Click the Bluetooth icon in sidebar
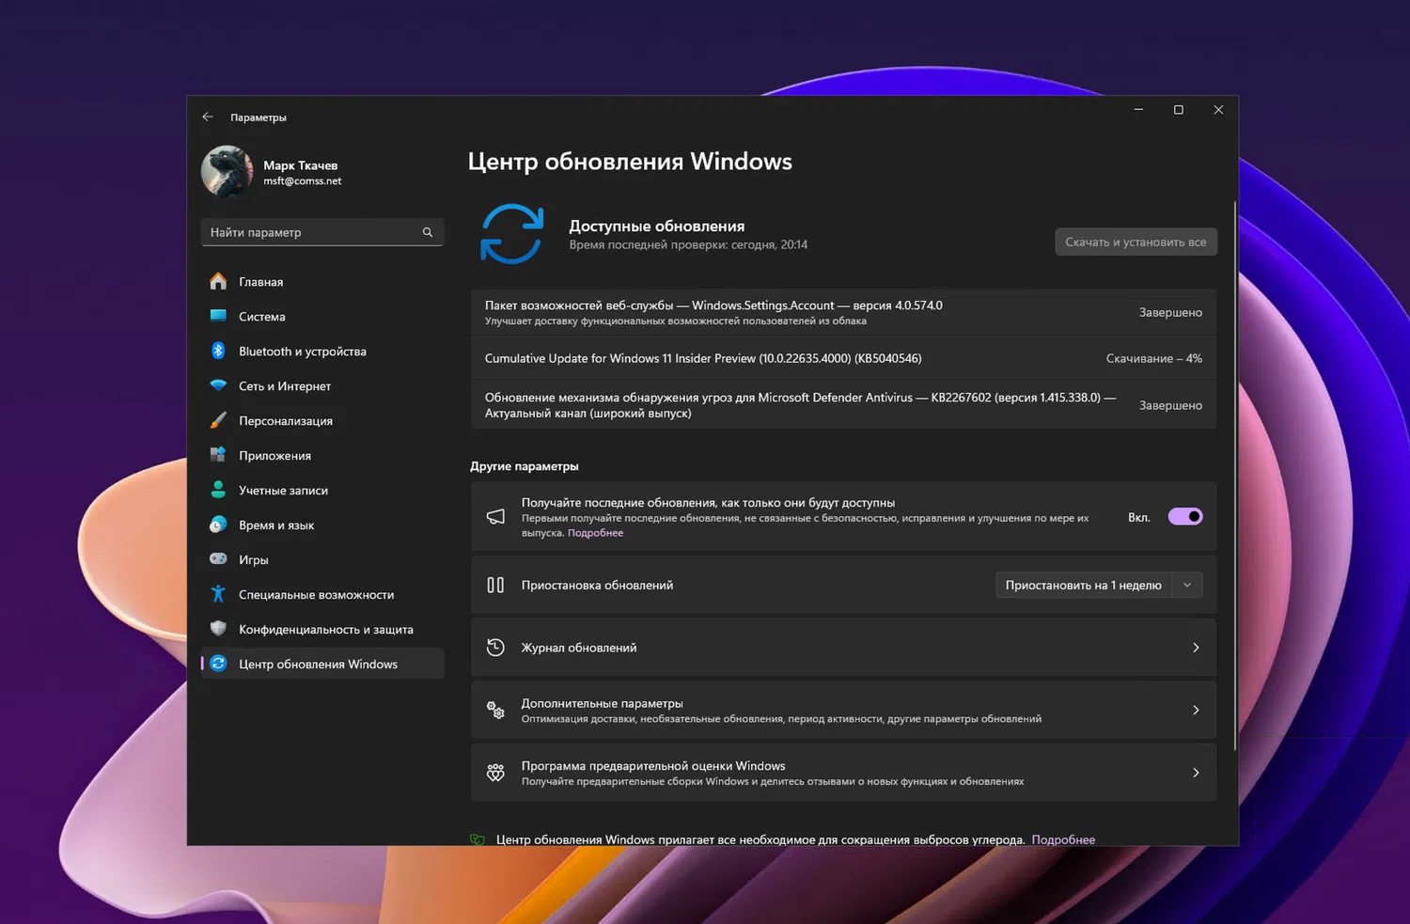The width and height of the screenshot is (1410, 924). [x=218, y=351]
